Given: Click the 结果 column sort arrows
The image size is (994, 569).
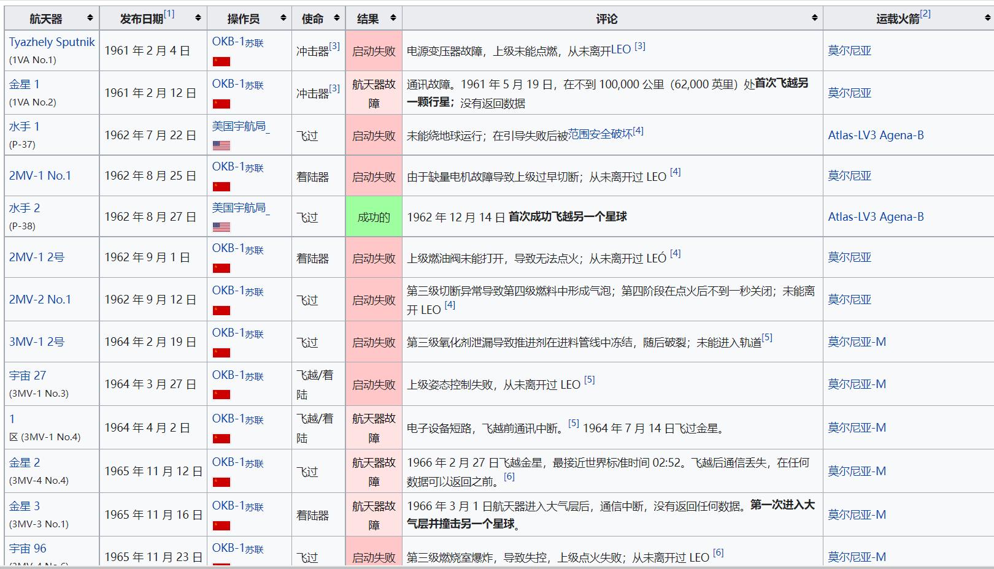Looking at the screenshot, I should pos(393,18).
